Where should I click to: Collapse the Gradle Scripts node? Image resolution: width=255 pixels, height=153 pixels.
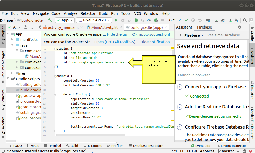pos(8,78)
